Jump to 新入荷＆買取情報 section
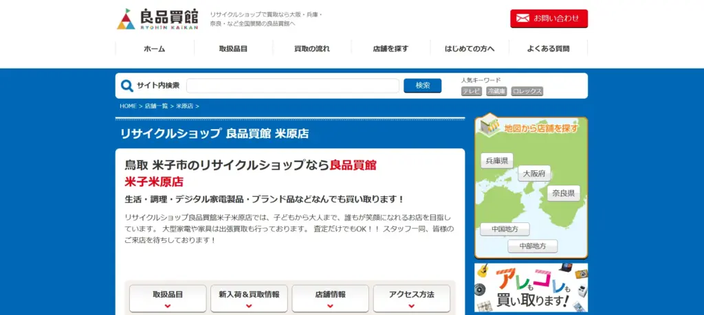 [249, 299]
